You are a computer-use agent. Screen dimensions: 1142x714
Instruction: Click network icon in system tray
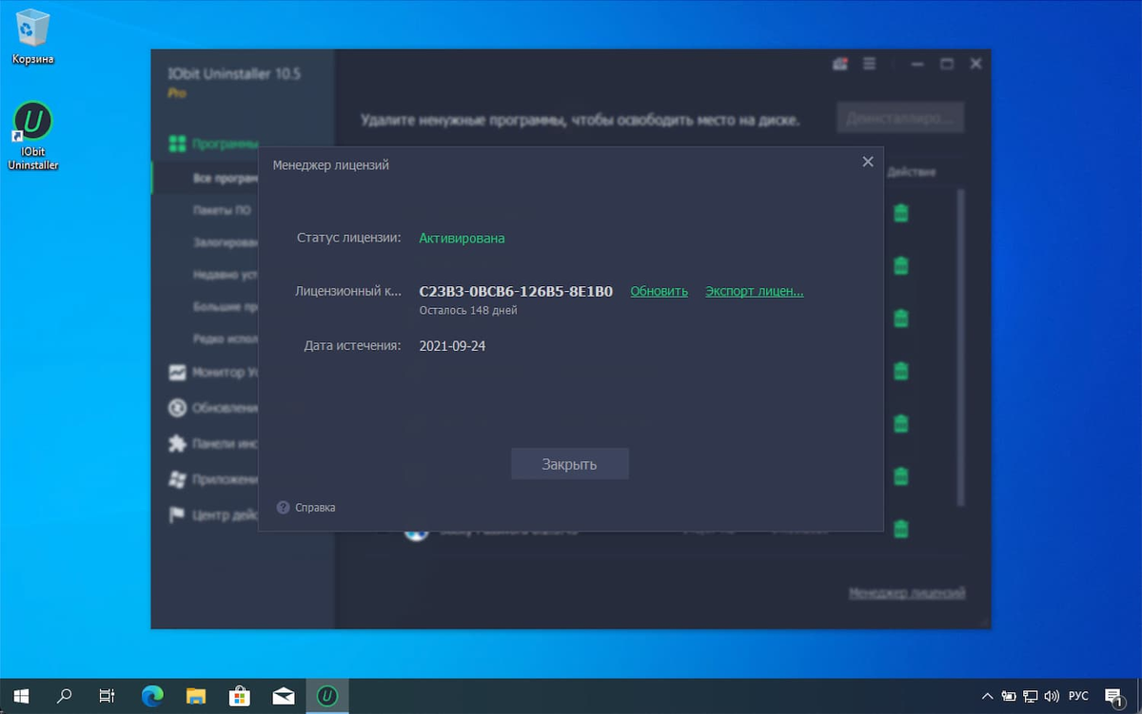tap(1030, 696)
